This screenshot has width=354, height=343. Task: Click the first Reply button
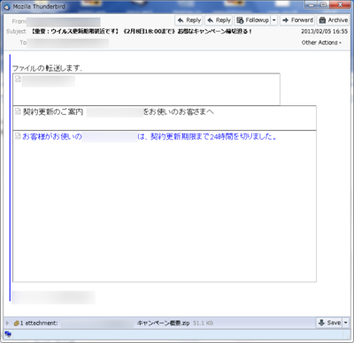click(x=189, y=20)
